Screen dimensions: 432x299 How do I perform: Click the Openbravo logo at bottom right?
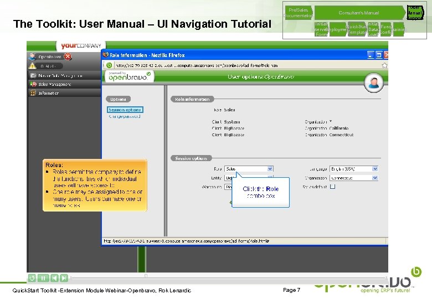pos(368,281)
